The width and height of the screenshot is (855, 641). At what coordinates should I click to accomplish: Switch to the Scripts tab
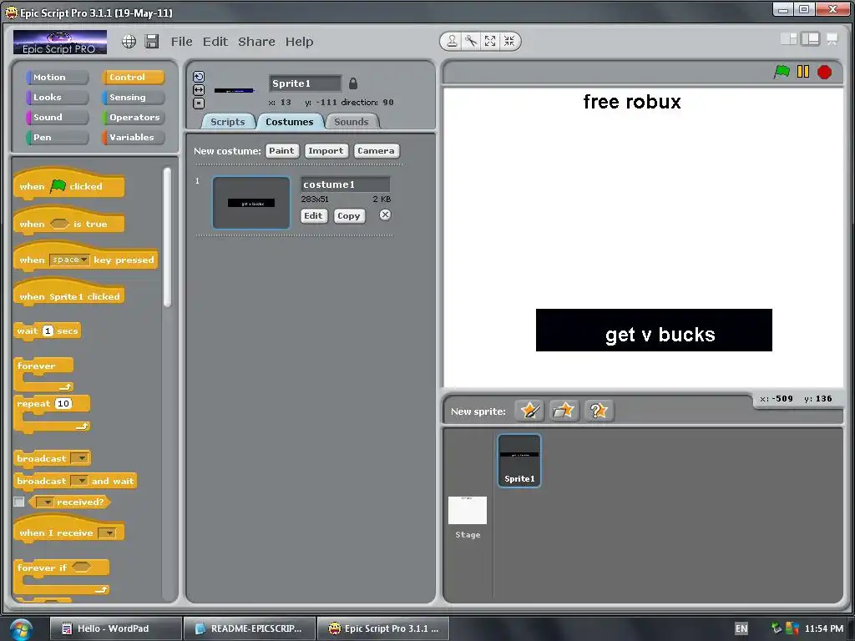pyautogui.click(x=227, y=122)
